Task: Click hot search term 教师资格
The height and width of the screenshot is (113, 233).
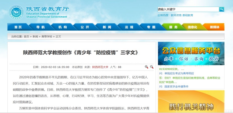Action: [176, 15]
